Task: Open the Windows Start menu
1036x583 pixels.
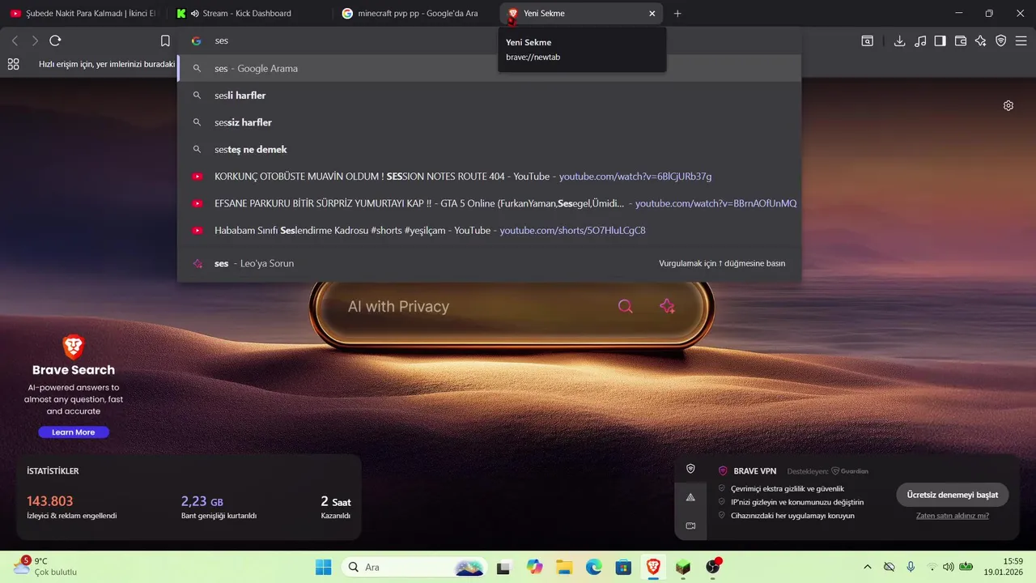Action: pos(323,567)
